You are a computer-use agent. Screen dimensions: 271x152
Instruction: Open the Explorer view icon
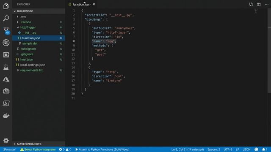[6, 6]
